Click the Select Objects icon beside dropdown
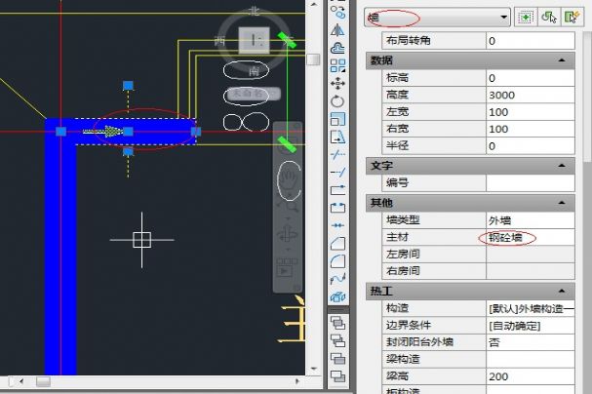Image resolution: width=592 pixels, height=394 pixels. coord(550,17)
